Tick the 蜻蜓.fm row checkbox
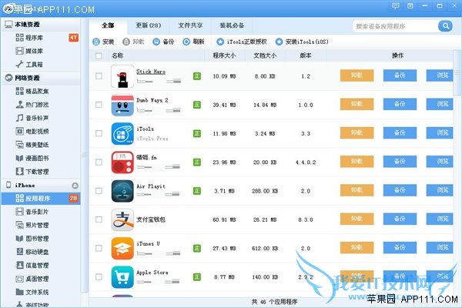Image resolution: width=462 pixels, height=308 pixels. click(x=99, y=162)
